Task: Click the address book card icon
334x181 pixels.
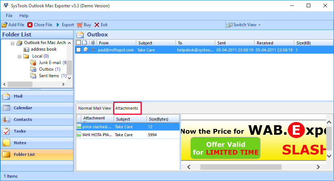Action: [26, 50]
